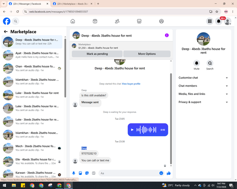Viewport: 237px width, 189px height.
Task: Mute this chat with bell icon
Action: point(197,63)
